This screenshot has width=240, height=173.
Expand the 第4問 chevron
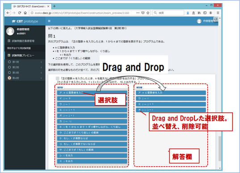[x=41, y=78]
